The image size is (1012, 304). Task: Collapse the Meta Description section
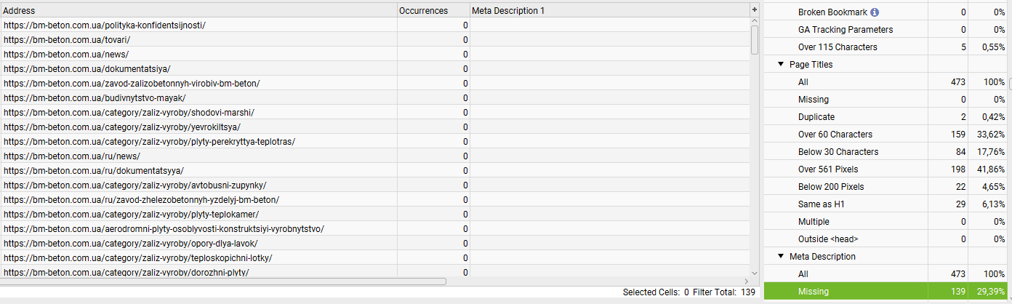[x=781, y=257]
